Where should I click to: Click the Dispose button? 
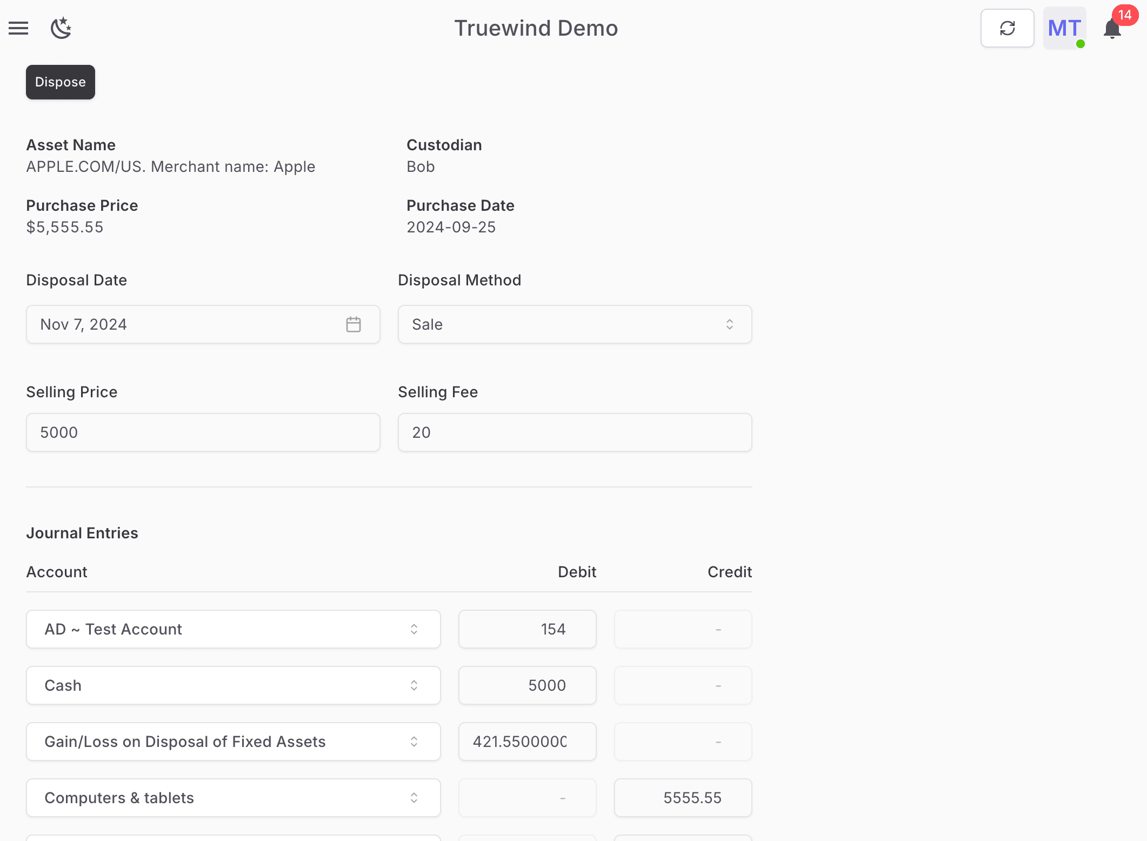click(x=60, y=82)
